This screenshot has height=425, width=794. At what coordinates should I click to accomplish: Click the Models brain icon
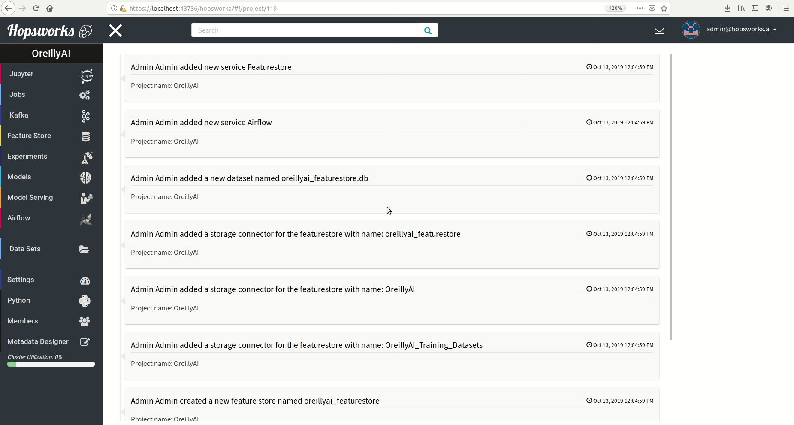85,178
